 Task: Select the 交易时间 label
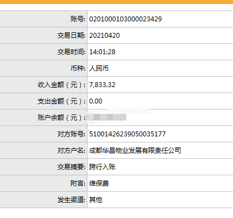click(71, 52)
